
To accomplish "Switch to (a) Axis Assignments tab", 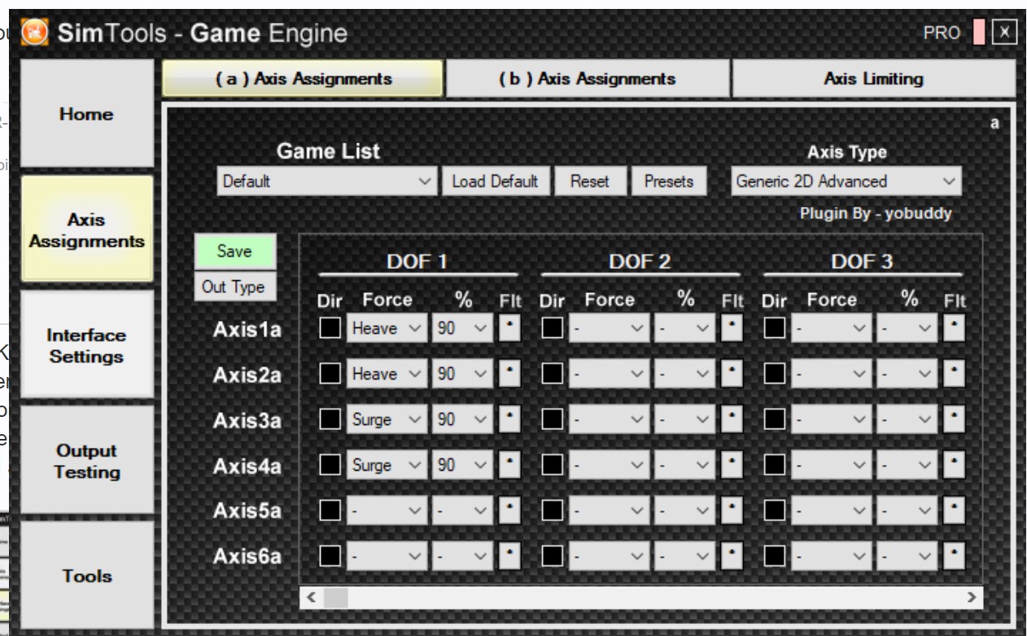I will 303,79.
